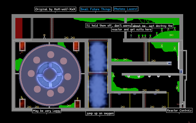Screen dimensions: 196x123
Task: Click the May be very laggy sign
Action: pos(47,111)
